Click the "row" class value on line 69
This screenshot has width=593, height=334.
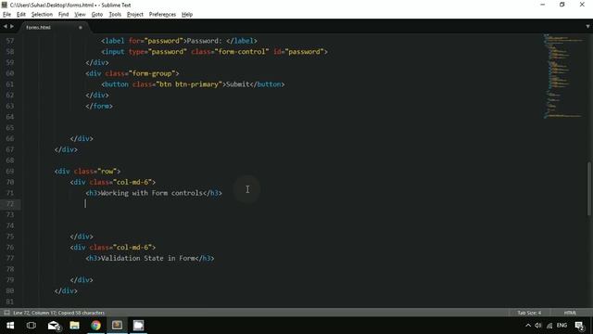(x=107, y=171)
